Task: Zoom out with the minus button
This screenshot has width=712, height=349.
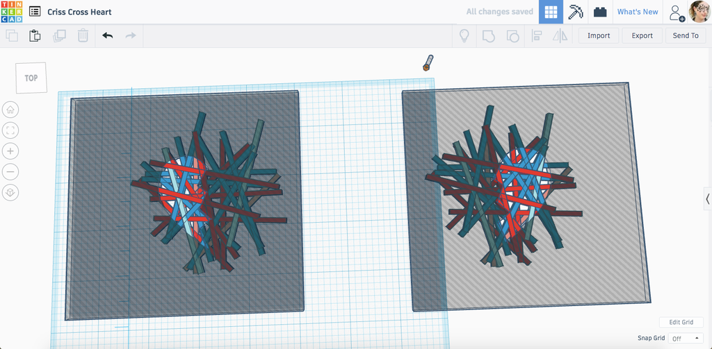Action: pyautogui.click(x=10, y=172)
